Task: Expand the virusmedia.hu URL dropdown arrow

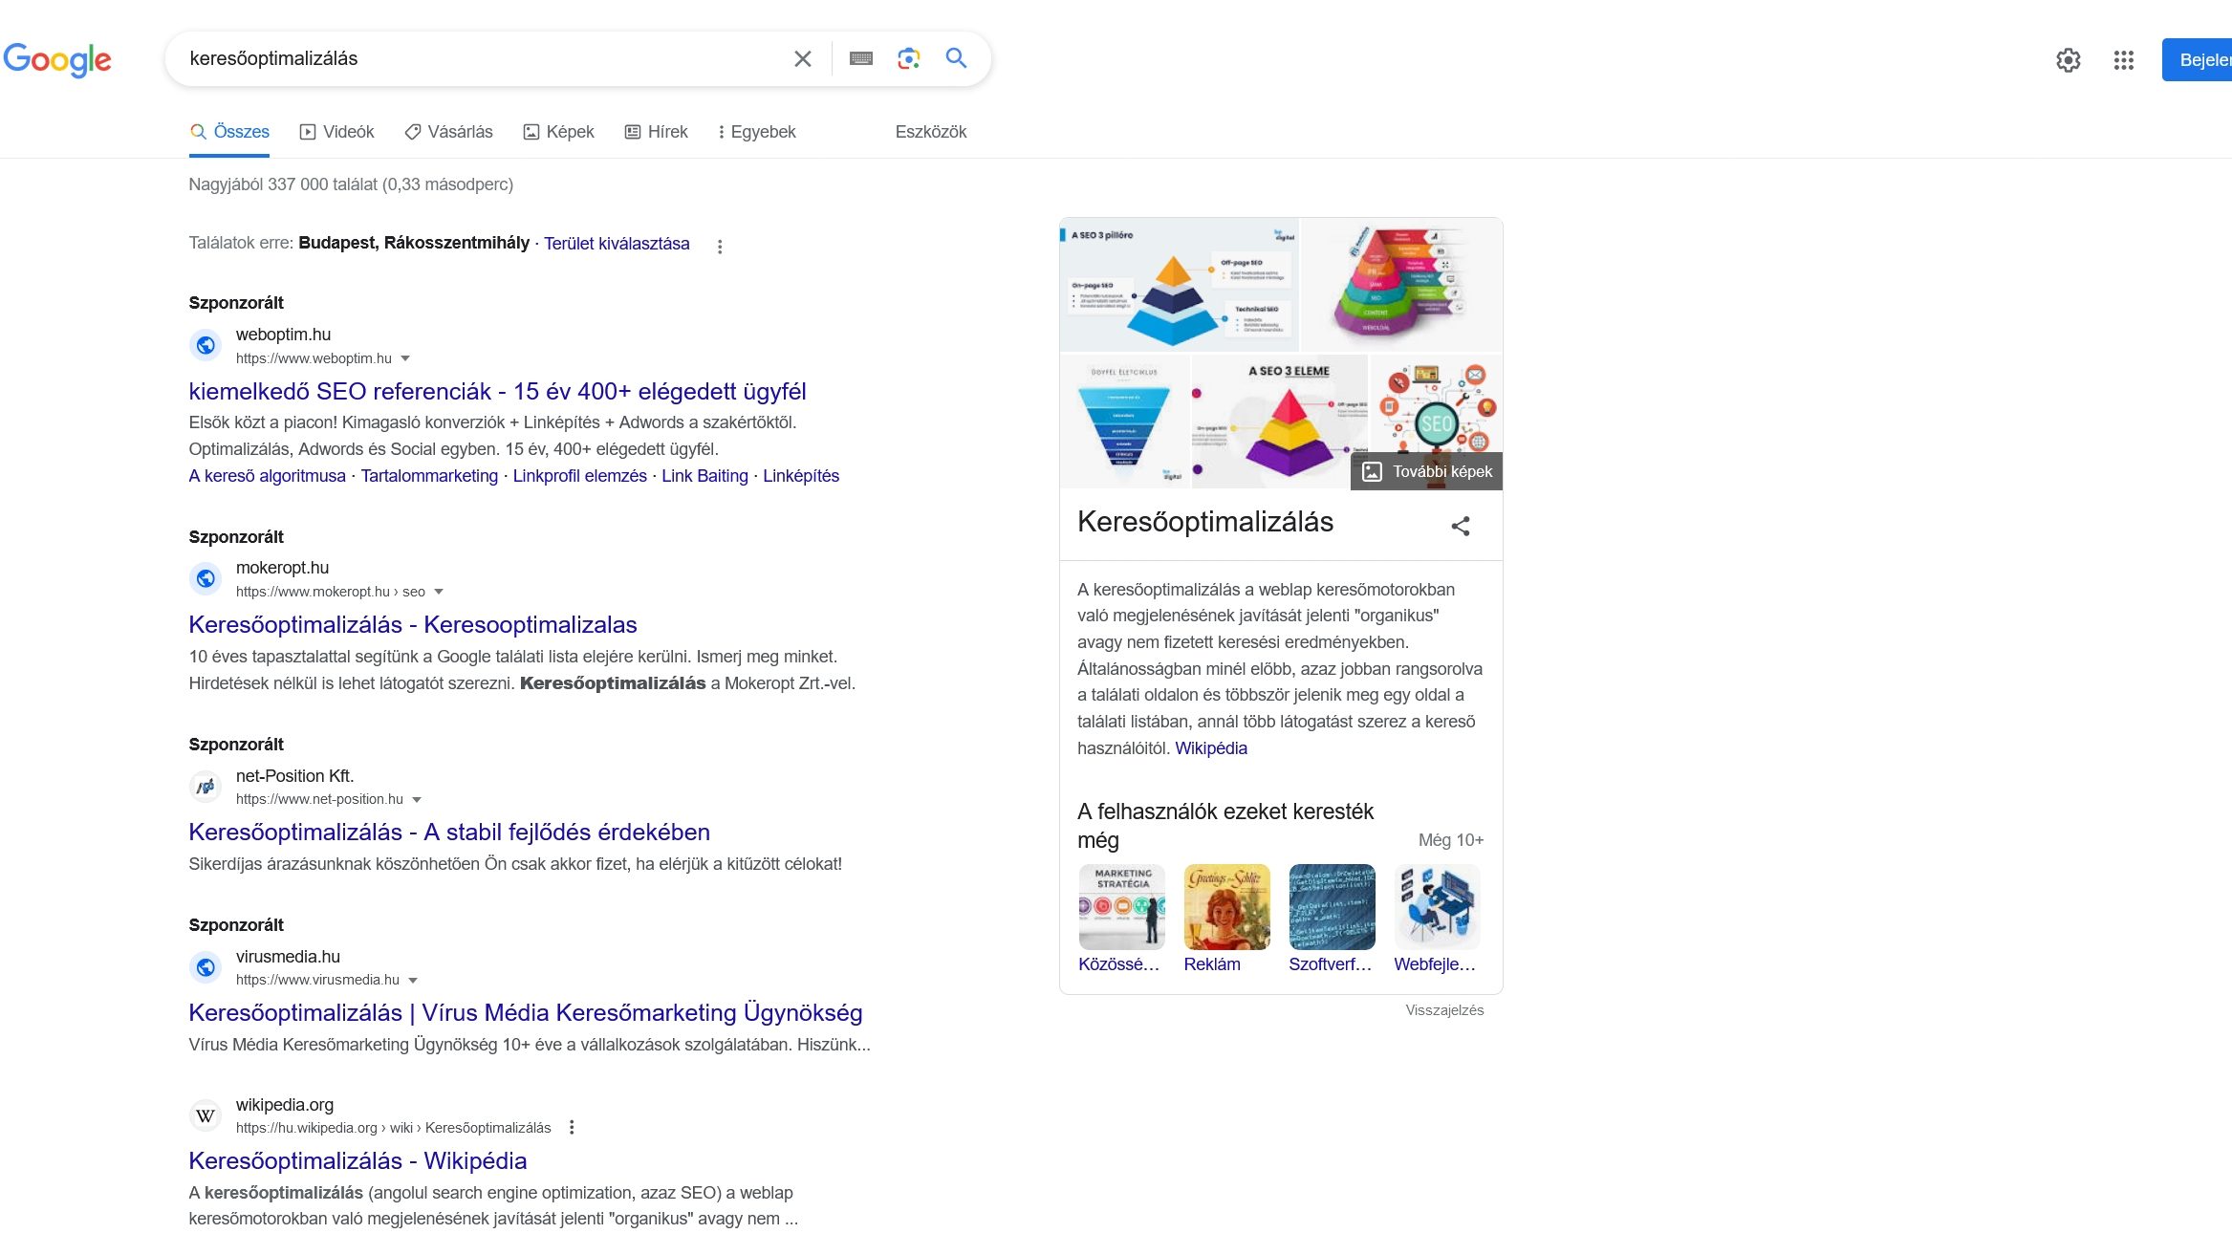Action: (x=413, y=981)
